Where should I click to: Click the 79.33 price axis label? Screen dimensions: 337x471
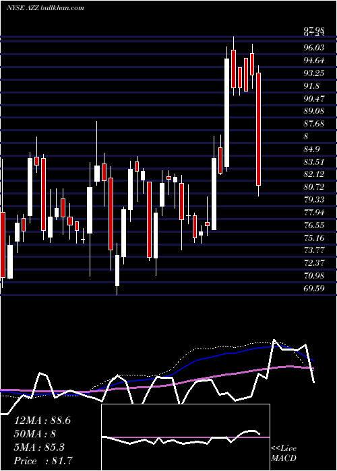coord(314,200)
